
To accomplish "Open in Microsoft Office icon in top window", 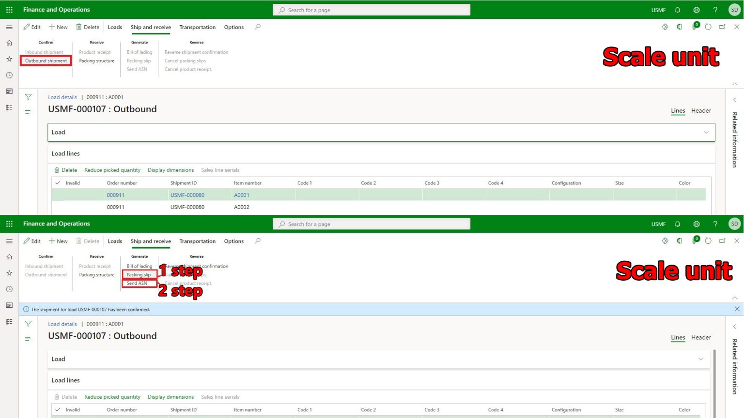I will (x=680, y=27).
